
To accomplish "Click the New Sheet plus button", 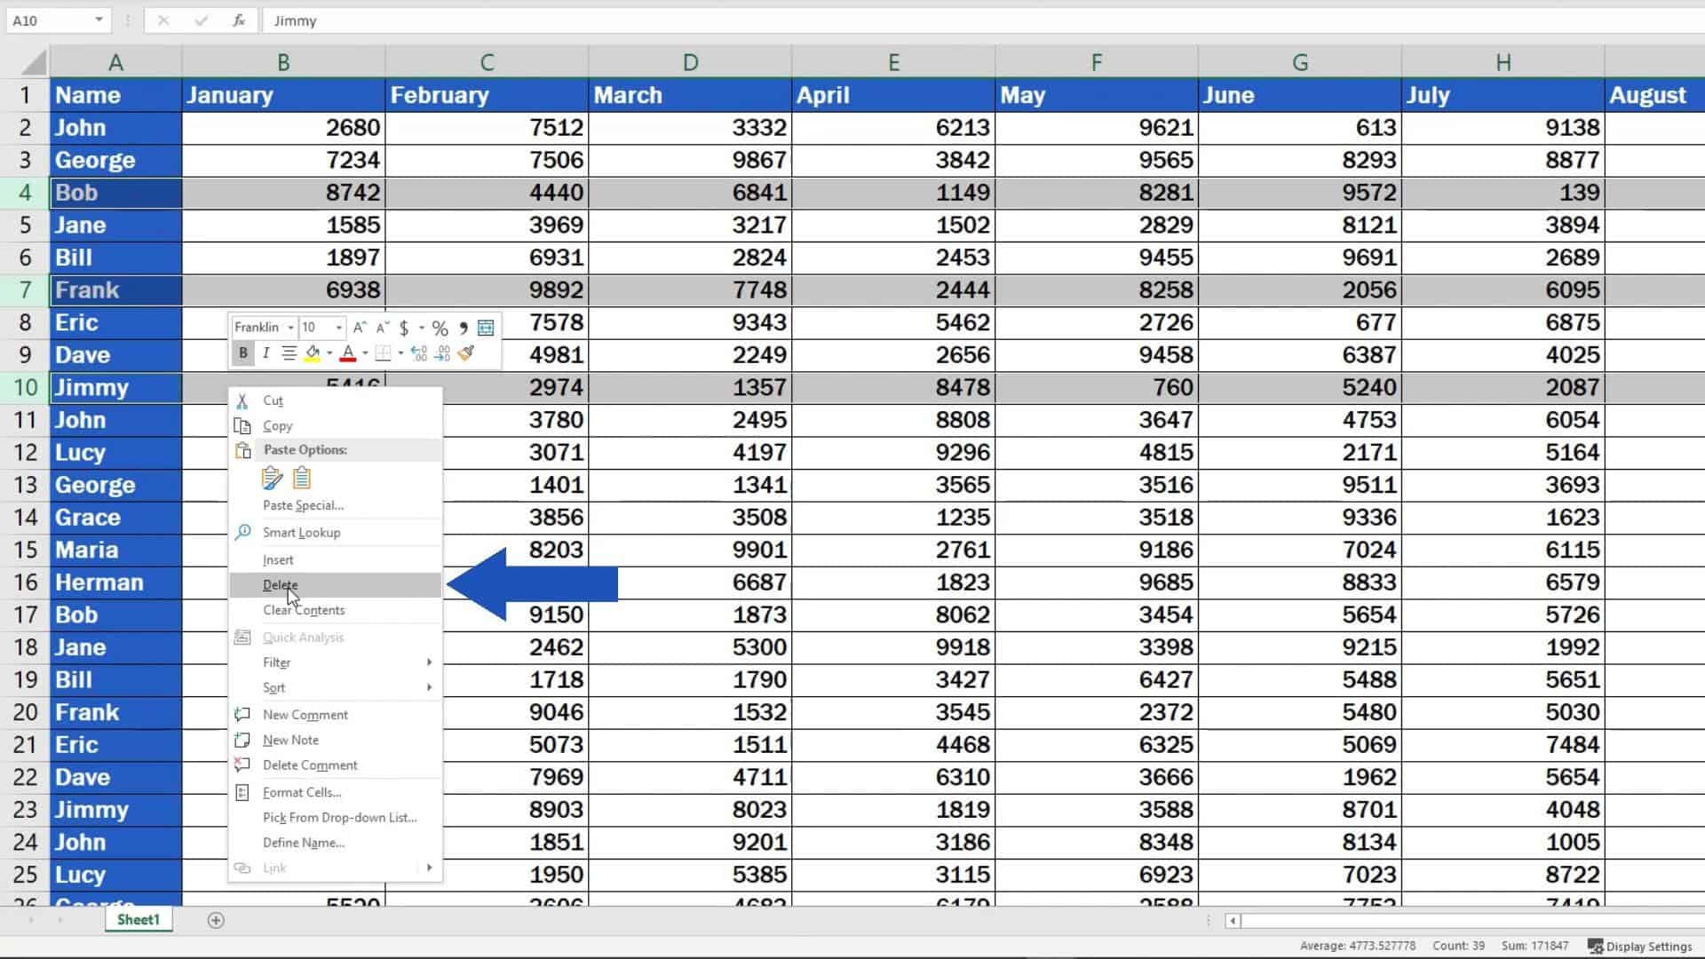I will coord(216,920).
